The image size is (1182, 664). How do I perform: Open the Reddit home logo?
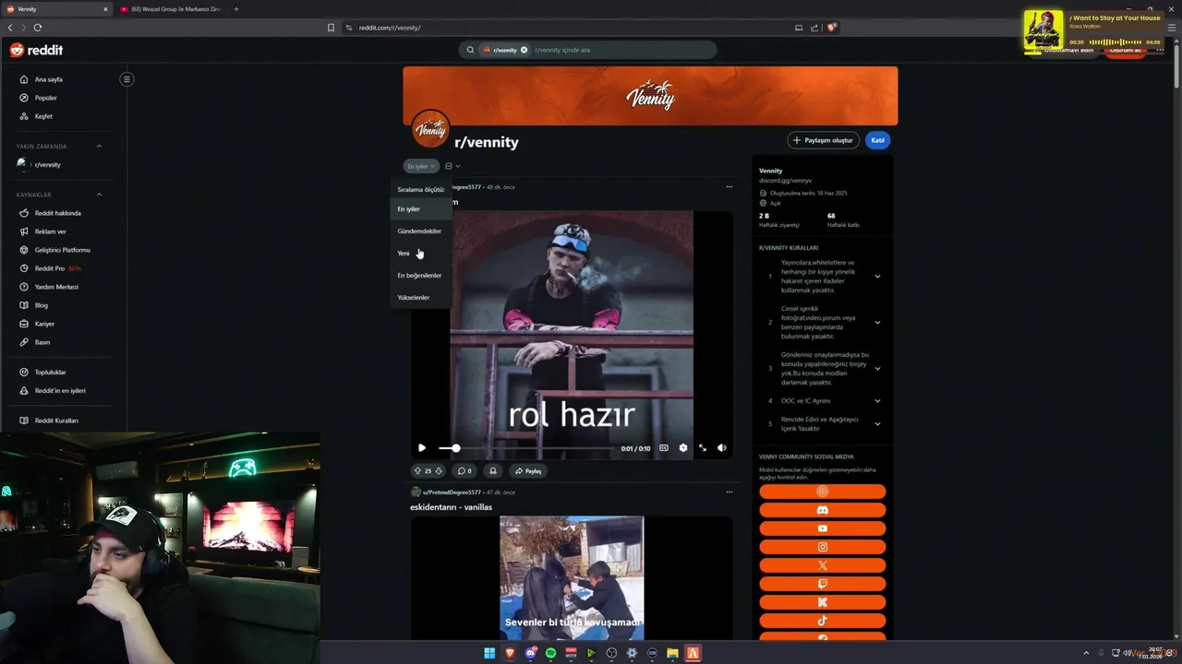pyautogui.click(x=36, y=50)
